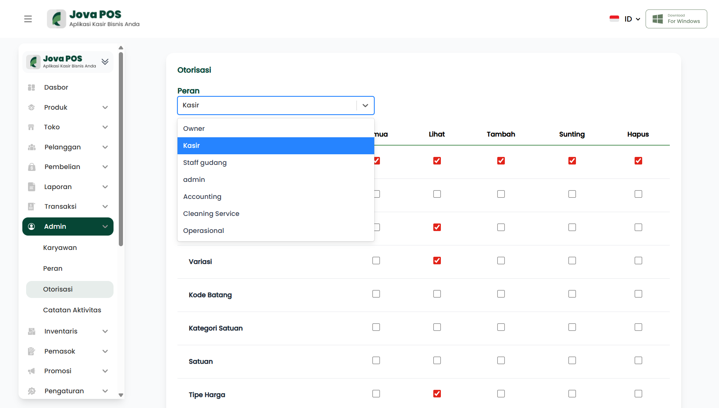
Task: Click the Pembelian bag icon
Action: (x=31, y=167)
